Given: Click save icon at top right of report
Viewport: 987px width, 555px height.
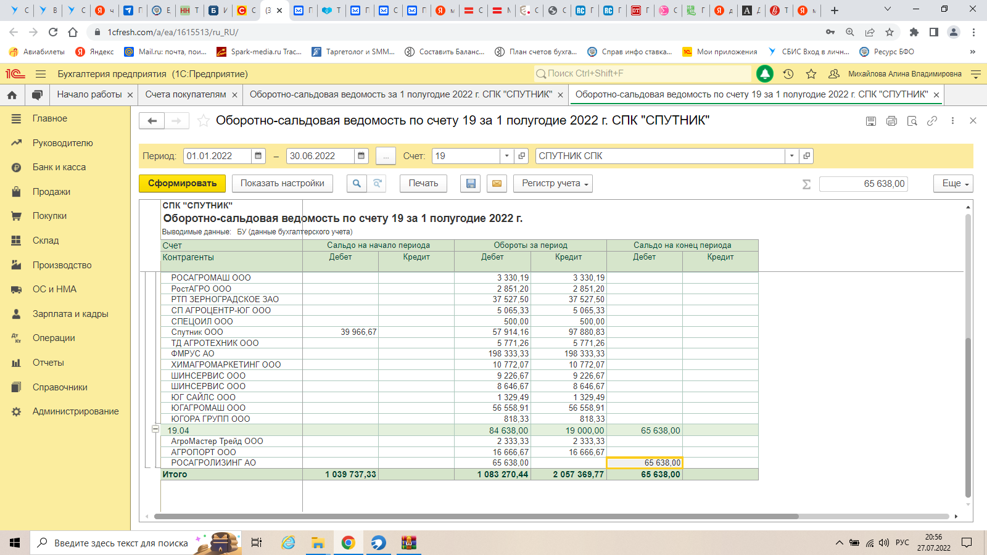Looking at the screenshot, I should 871,121.
